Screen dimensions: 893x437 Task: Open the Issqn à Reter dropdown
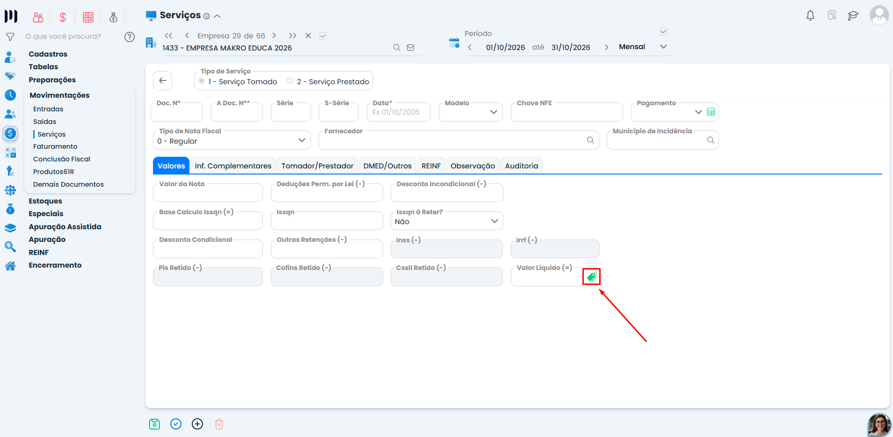[447, 221]
